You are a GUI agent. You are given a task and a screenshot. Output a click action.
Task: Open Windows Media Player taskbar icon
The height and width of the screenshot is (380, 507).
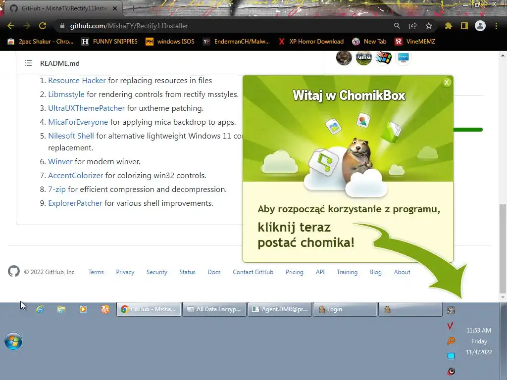click(x=83, y=309)
